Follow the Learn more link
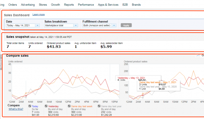The image size is (204, 119). coord(39,15)
